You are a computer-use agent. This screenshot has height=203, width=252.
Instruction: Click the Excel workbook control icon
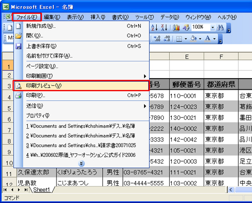click(8, 17)
